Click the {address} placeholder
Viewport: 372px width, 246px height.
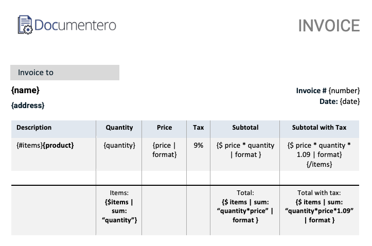28,105
